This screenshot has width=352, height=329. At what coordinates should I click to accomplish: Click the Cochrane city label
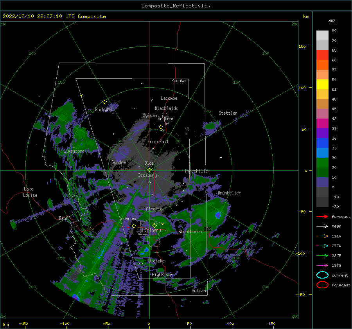128,219
